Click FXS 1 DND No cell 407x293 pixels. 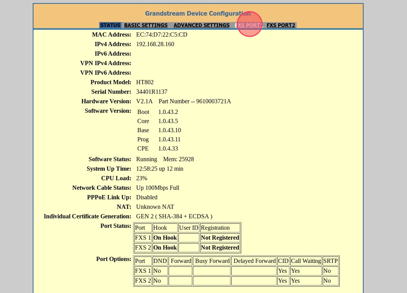(160, 271)
